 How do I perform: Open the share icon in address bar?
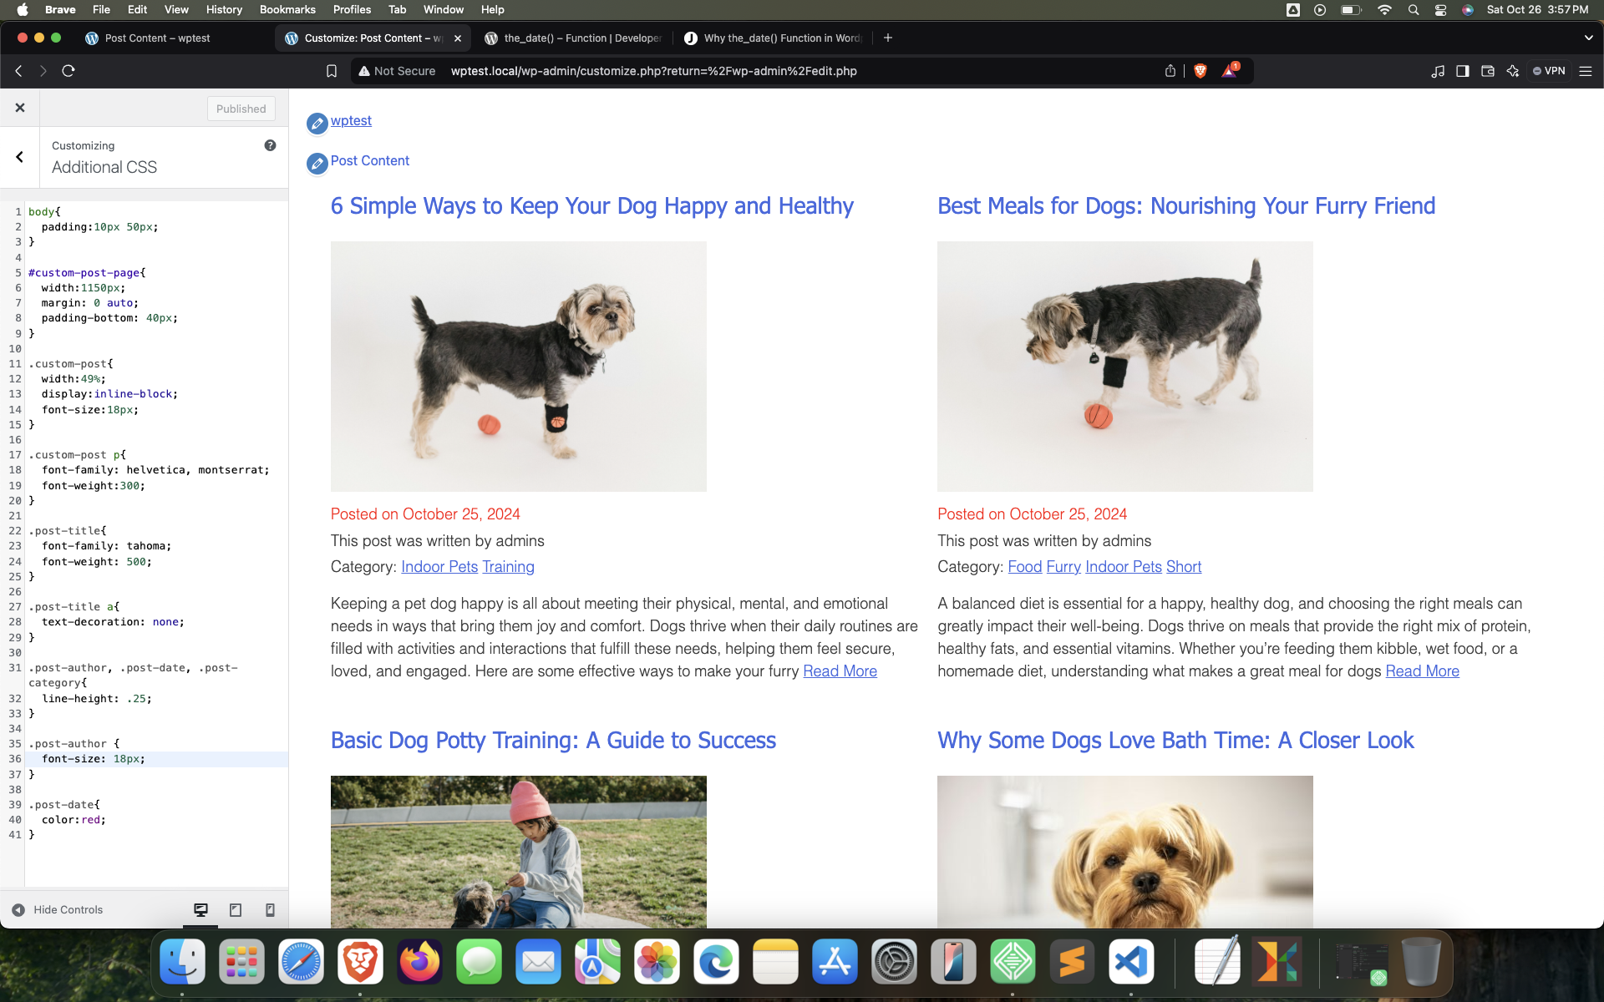(x=1170, y=71)
